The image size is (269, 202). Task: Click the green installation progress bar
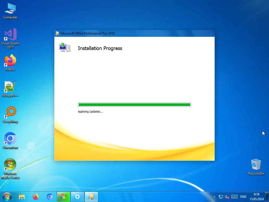(134, 105)
